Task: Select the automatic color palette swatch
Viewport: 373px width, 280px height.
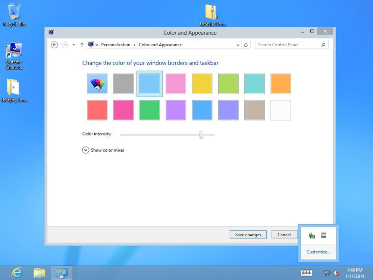Action: (97, 84)
